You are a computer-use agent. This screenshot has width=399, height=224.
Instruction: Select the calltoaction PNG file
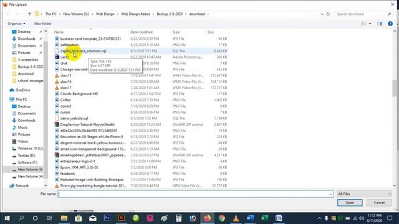coord(69,45)
